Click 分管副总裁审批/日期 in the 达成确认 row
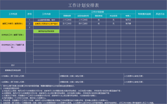Screen dimensions: 167x104 click(92, 82)
